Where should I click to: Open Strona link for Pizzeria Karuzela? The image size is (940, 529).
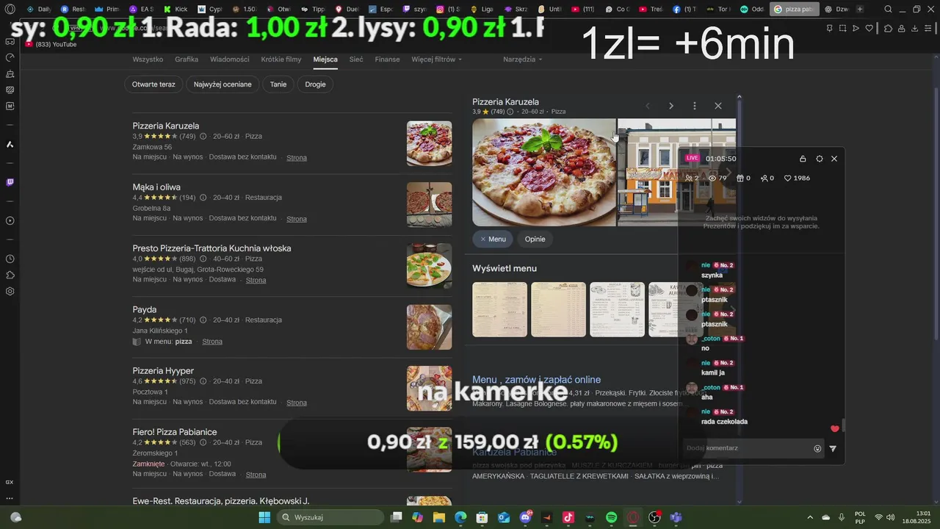click(x=297, y=158)
